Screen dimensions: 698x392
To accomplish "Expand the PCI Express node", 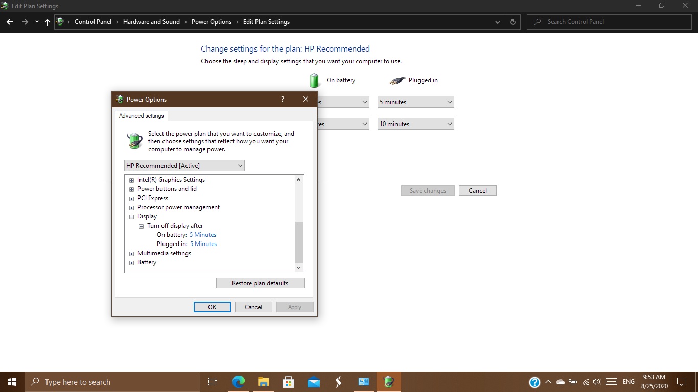I will pos(132,198).
